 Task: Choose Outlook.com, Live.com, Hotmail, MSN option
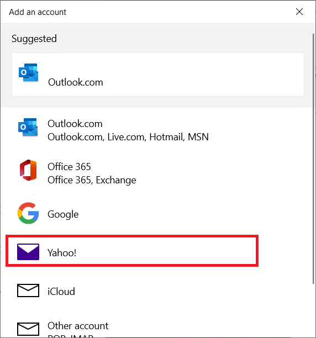[x=156, y=130]
